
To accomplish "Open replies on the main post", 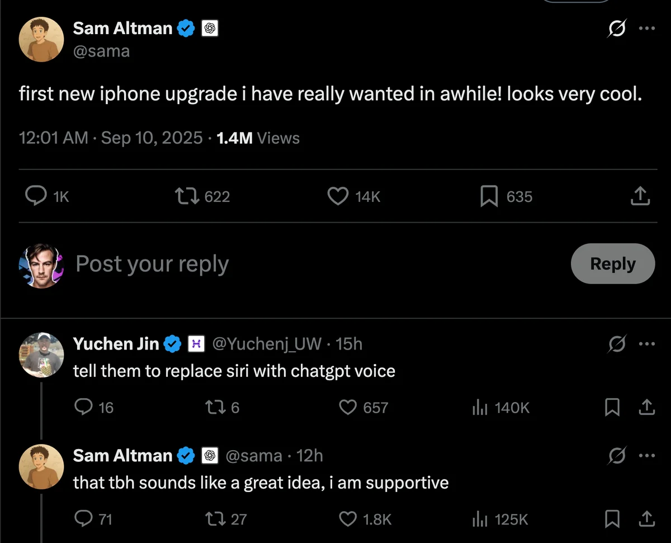I will tap(36, 196).
